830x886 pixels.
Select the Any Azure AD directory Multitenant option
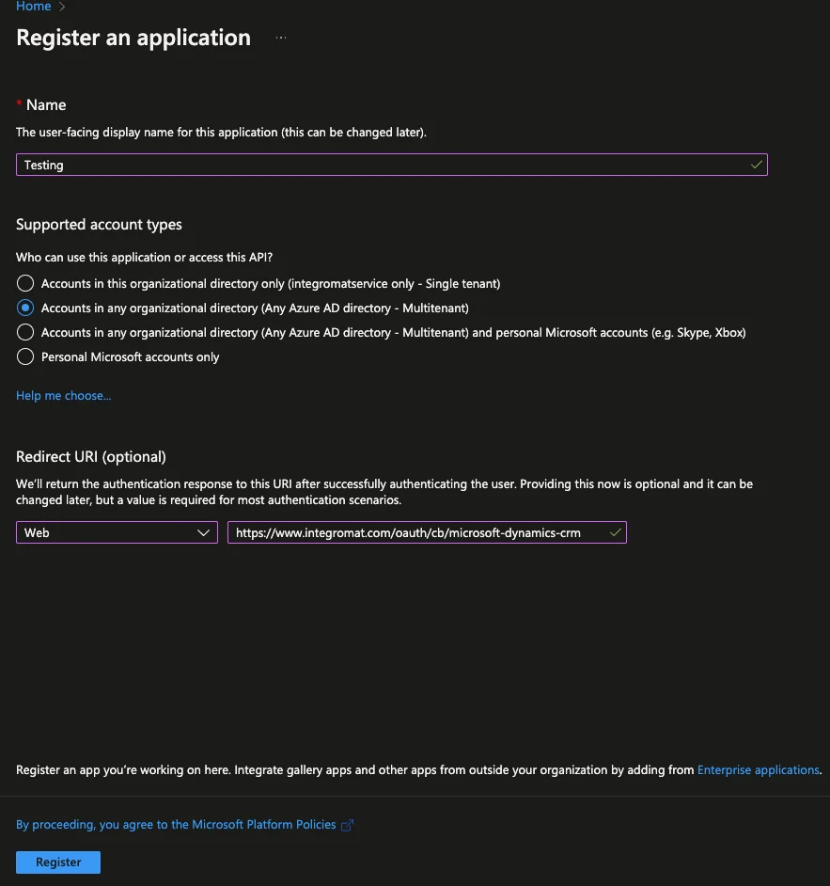click(x=24, y=308)
